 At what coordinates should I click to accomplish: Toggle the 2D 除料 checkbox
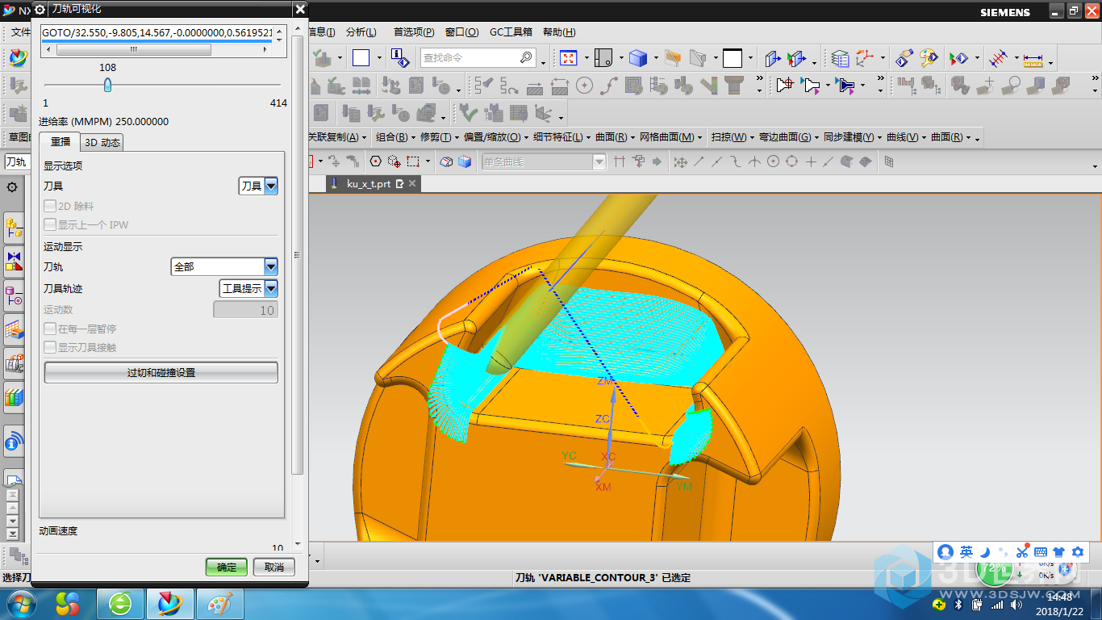[x=50, y=207]
